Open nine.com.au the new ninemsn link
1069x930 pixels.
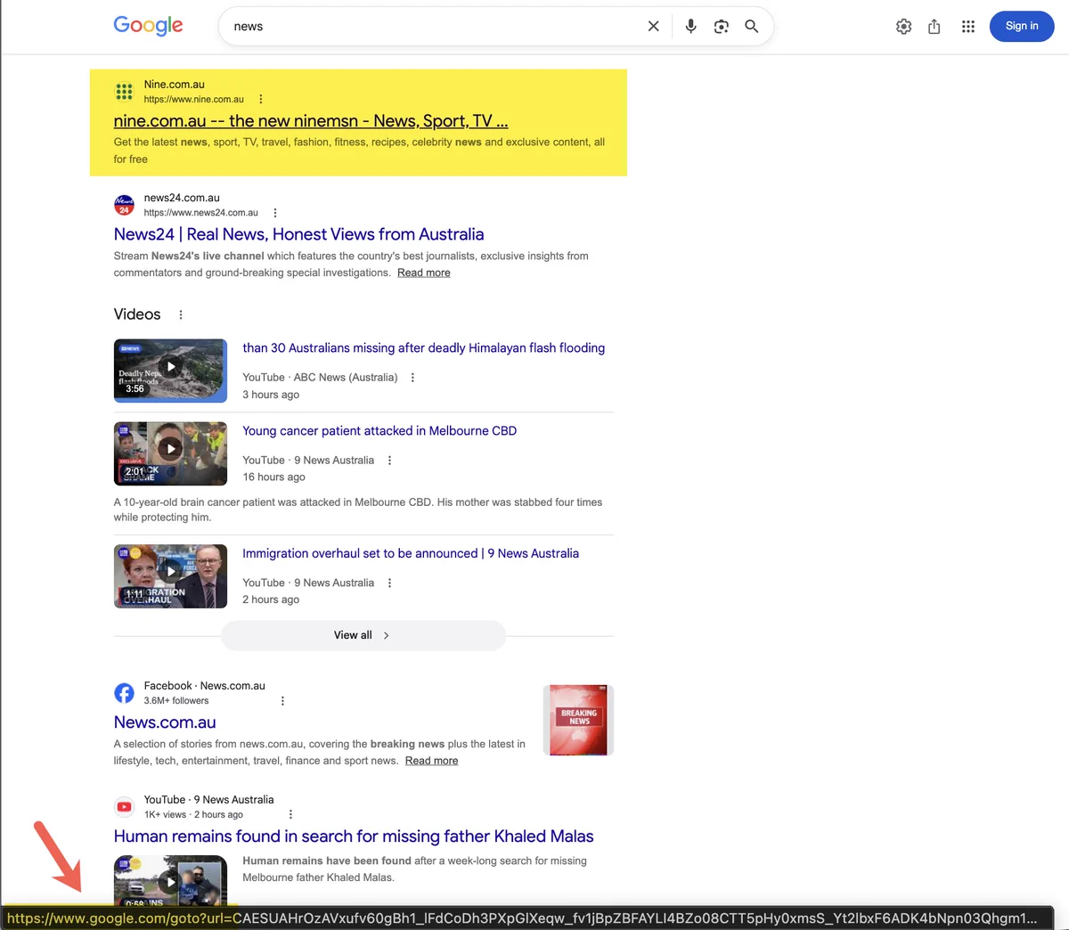pos(311,121)
